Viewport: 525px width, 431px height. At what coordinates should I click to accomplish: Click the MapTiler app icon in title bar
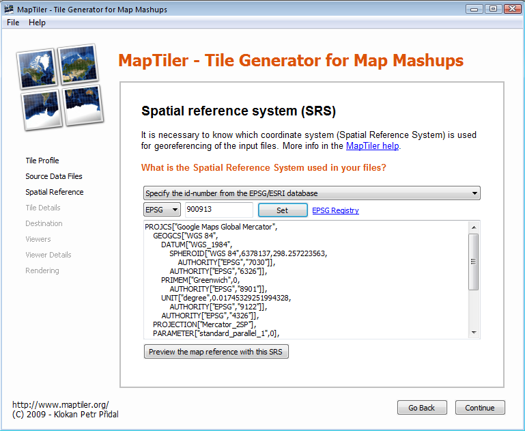coord(9,9)
